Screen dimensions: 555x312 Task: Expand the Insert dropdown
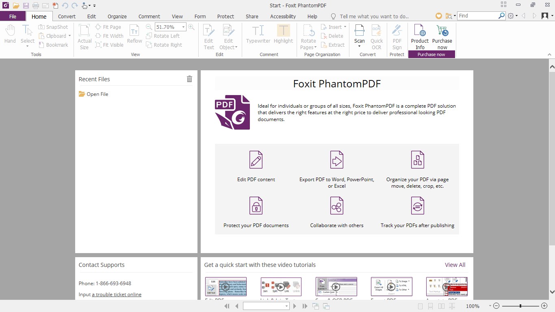(x=345, y=27)
